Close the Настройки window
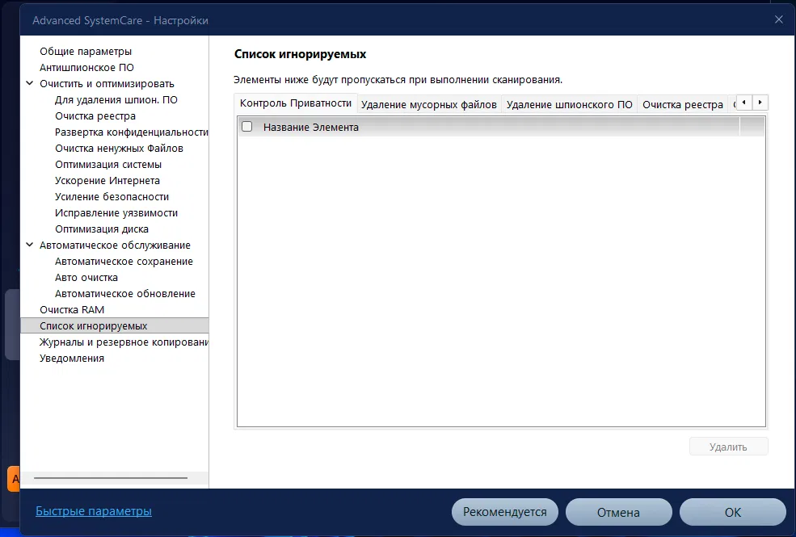The width and height of the screenshot is (796, 537). click(x=779, y=19)
